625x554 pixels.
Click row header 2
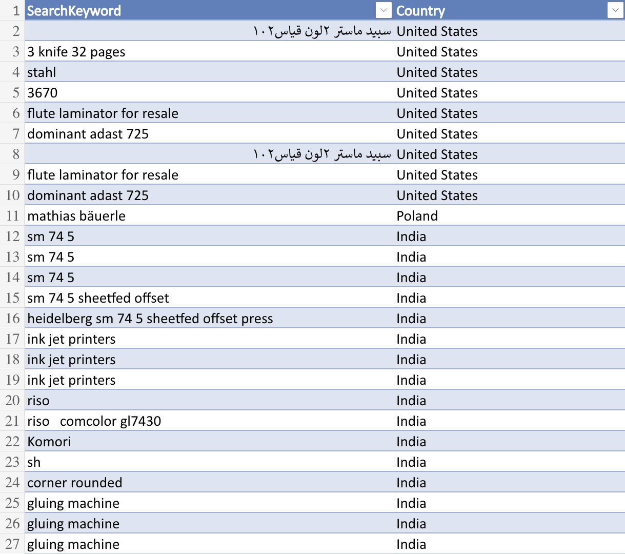pyautogui.click(x=12, y=31)
